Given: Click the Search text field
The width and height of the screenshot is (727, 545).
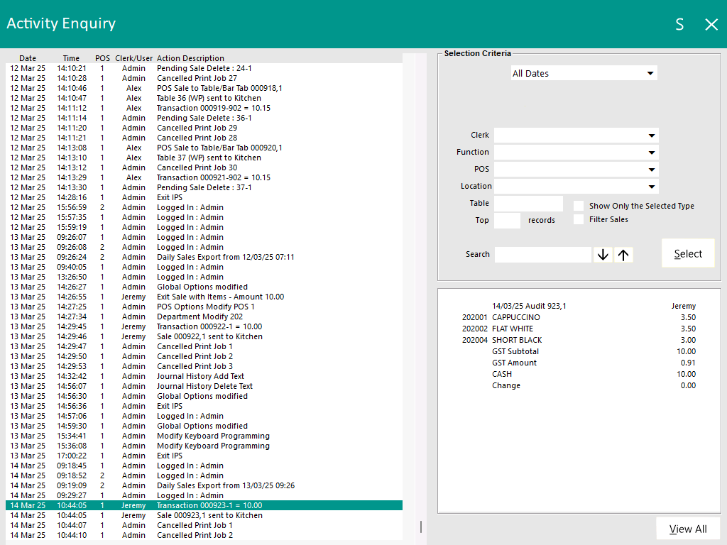Looking at the screenshot, I should [x=542, y=255].
